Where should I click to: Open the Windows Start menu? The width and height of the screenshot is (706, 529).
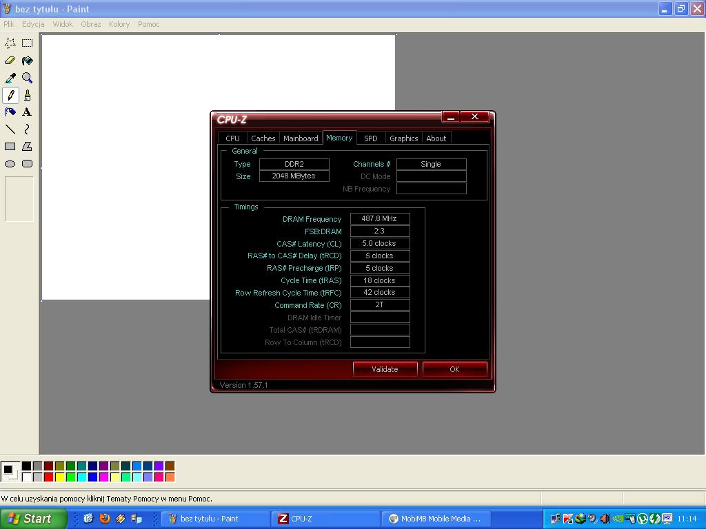tap(33, 519)
